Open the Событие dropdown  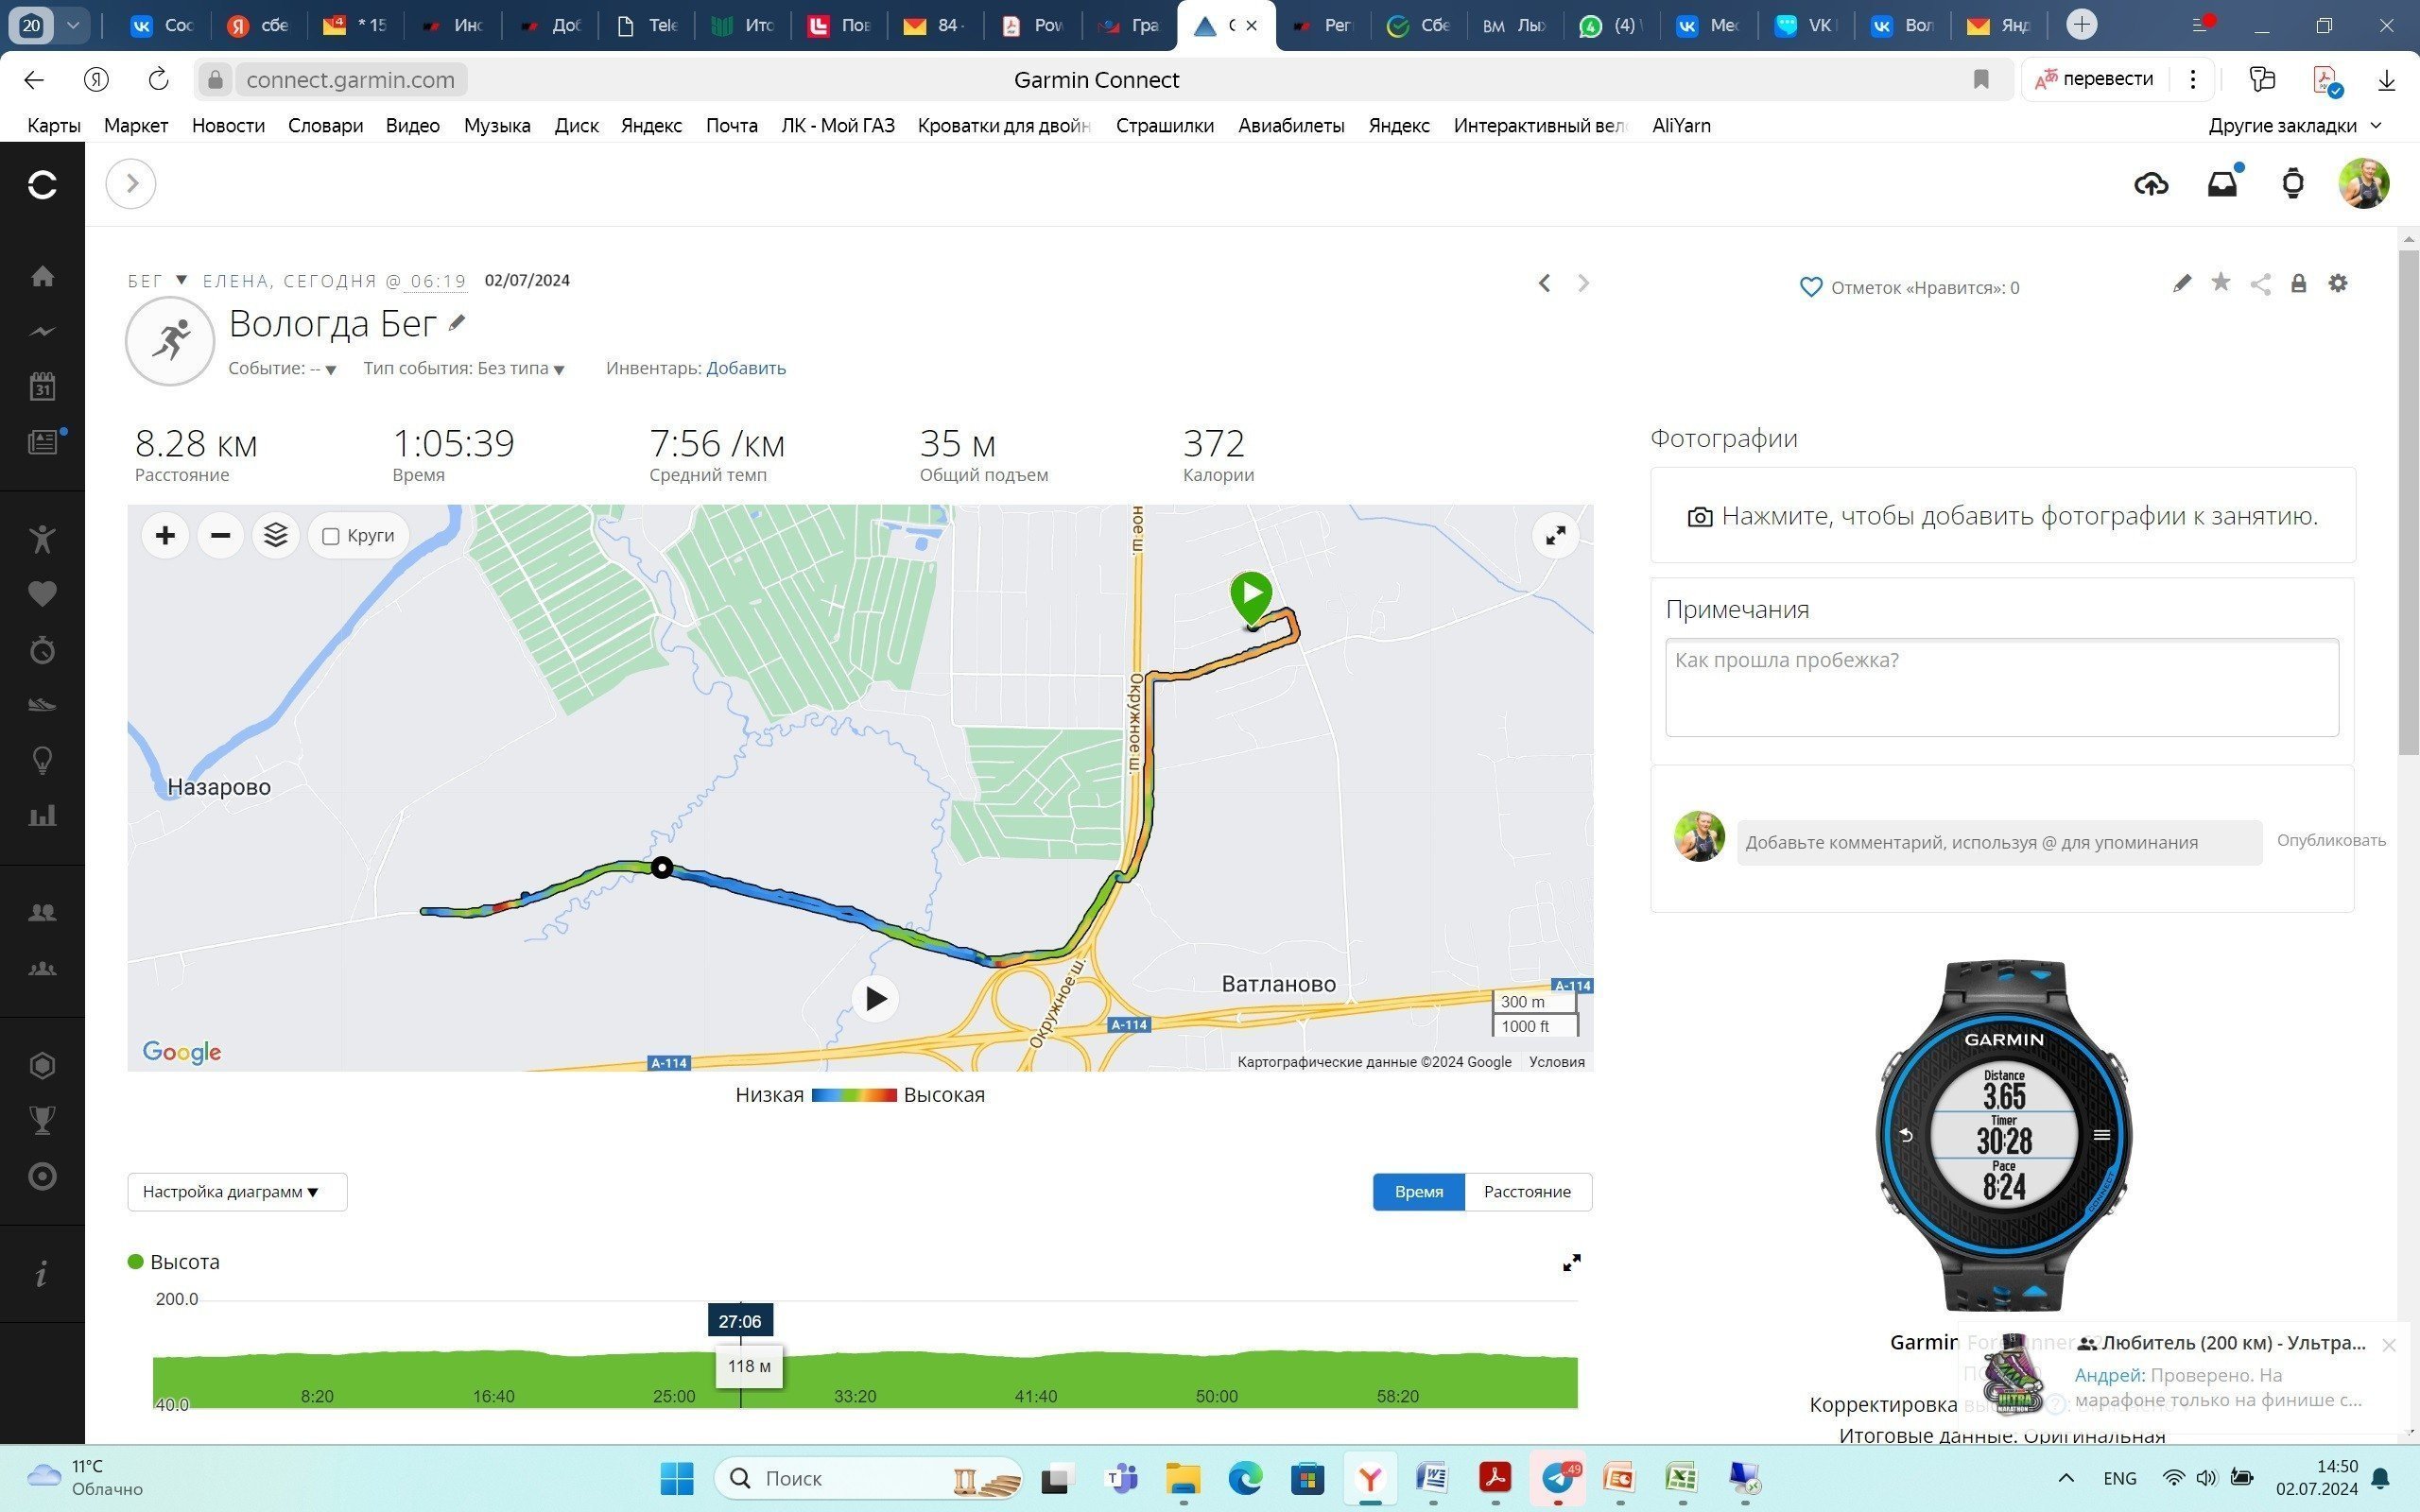tap(282, 368)
